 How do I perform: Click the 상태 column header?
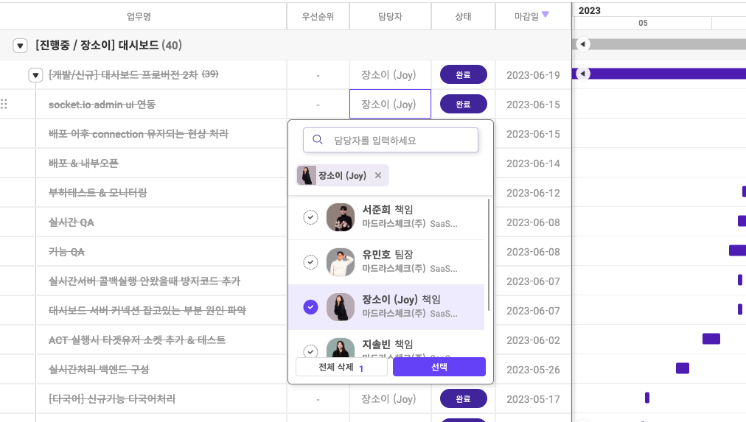464,17
